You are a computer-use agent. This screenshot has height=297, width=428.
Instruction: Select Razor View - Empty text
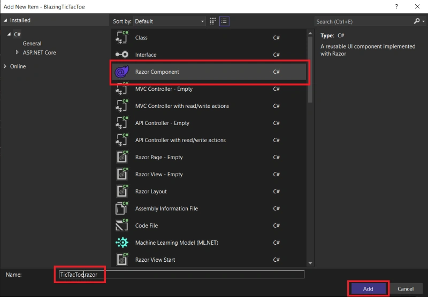(x=159, y=174)
